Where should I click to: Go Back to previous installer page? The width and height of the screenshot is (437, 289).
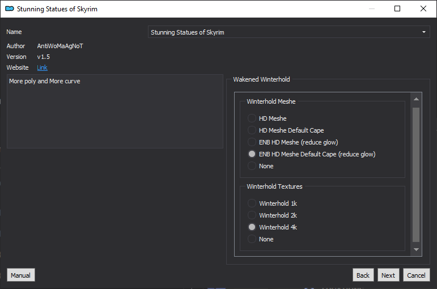363,275
